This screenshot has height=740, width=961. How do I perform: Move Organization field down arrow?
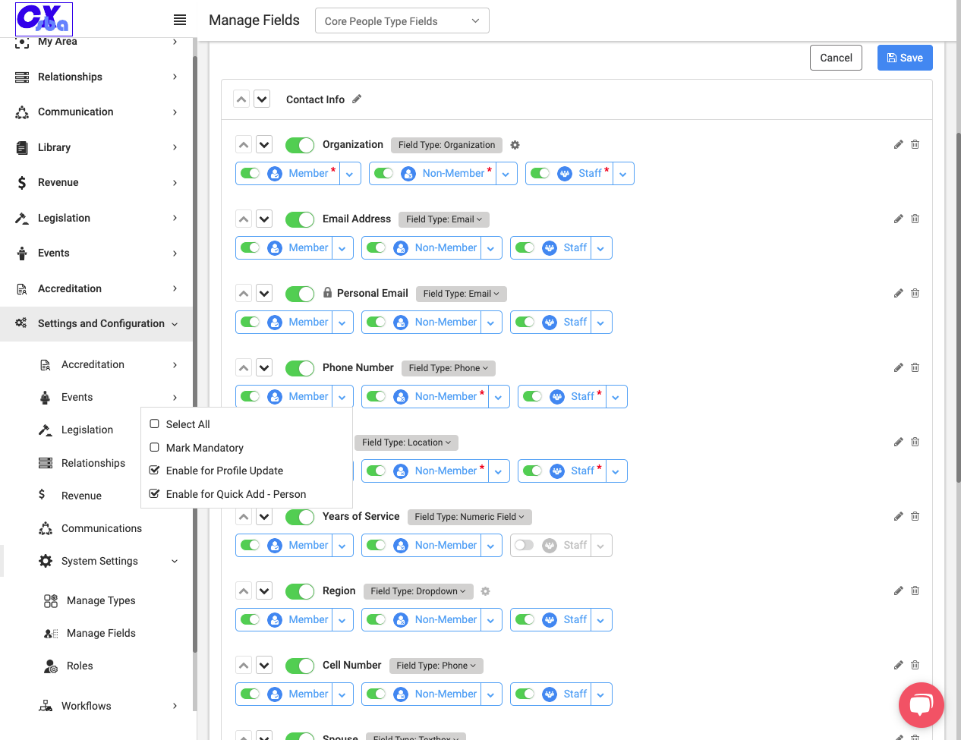point(264,144)
